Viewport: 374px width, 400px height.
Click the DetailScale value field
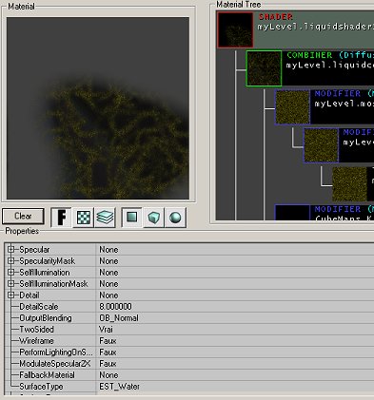235,307
